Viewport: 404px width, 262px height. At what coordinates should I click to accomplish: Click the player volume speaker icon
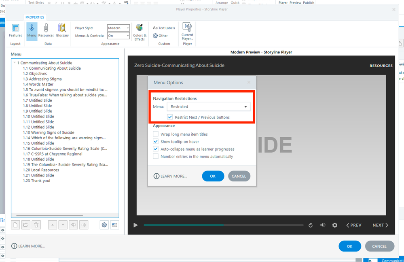[323, 225]
